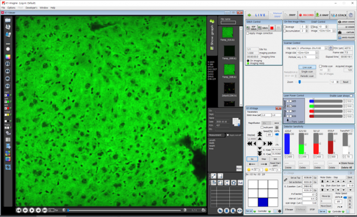This screenshot has height=217, width=357.
Task: Move XY stage fast right double arrow
Action: pos(270,143)
